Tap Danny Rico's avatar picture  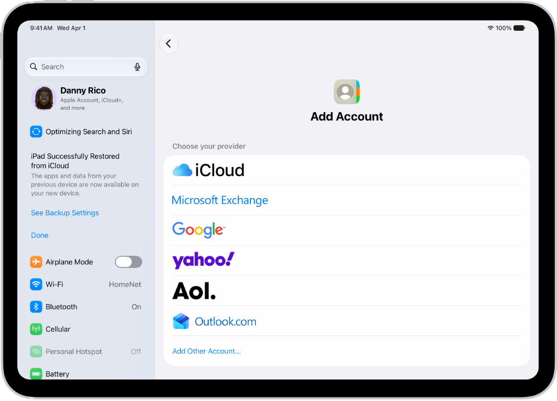(44, 98)
